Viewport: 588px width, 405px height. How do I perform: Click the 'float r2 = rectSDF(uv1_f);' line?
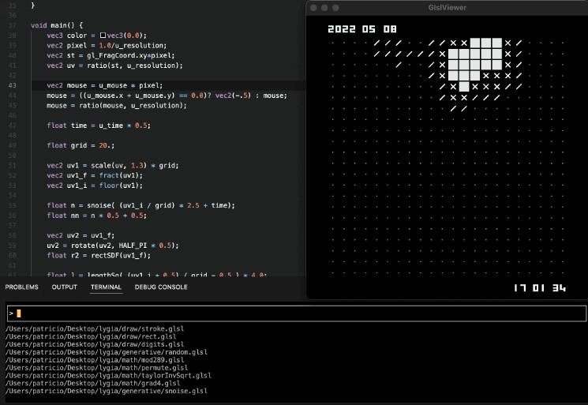(99, 255)
